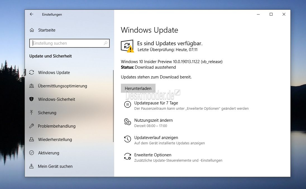Click the Windows 10 Insider Preview update text
The width and height of the screenshot is (306, 189).
point(171,62)
